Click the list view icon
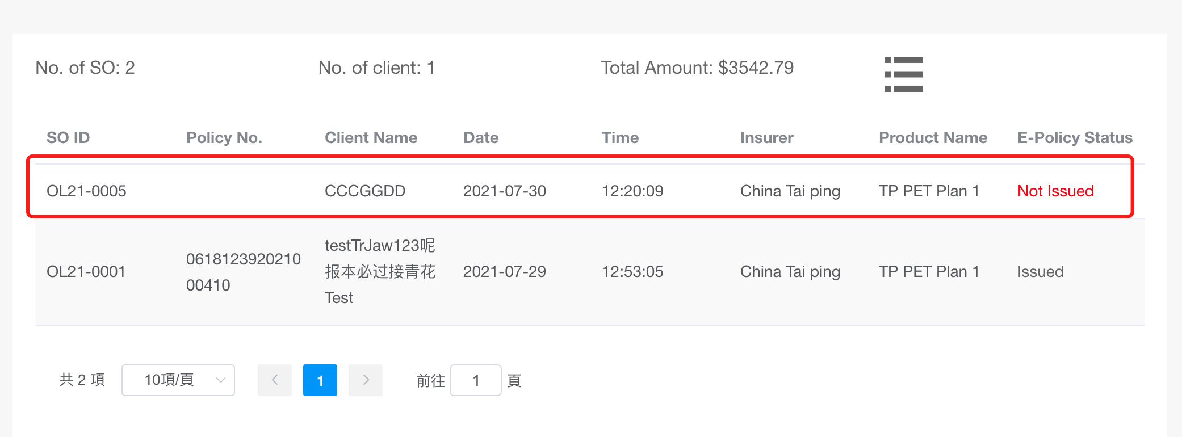Screen dimensions: 1182x437 coord(903,74)
